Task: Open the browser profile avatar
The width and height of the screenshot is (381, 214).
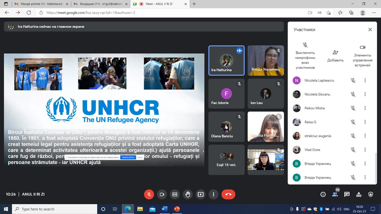Action: [363, 13]
